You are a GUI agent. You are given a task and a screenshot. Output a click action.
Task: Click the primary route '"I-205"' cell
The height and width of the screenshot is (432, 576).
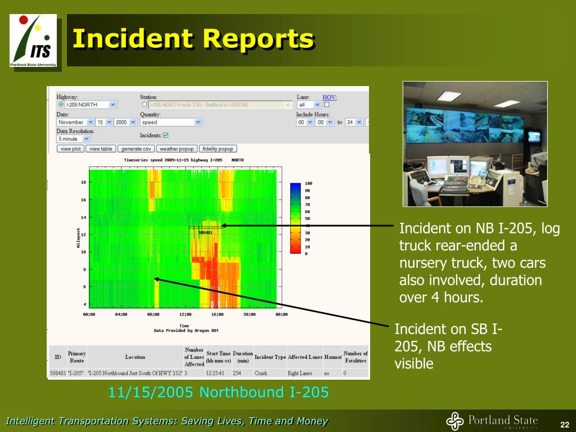pos(76,373)
